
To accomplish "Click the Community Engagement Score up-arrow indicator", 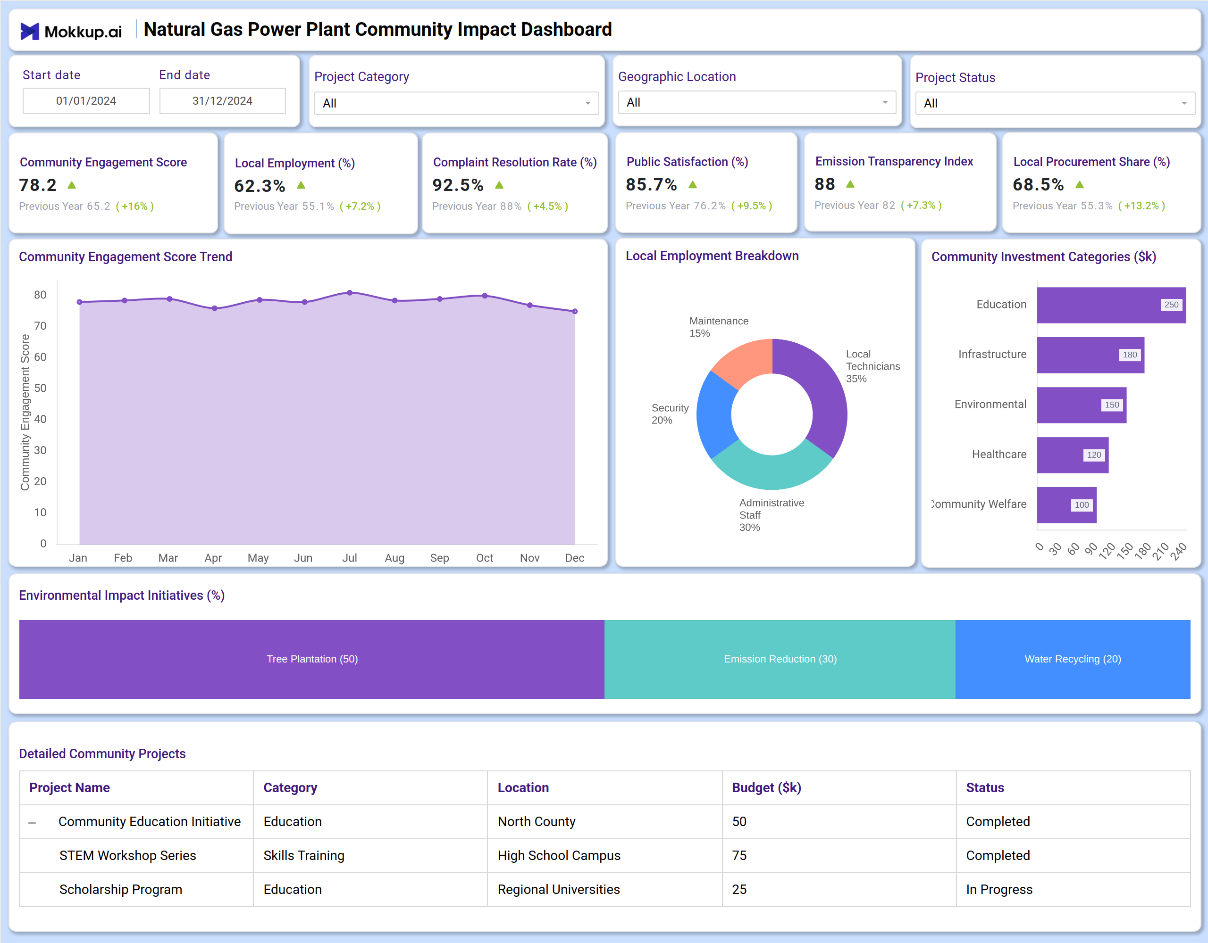I will point(71,185).
